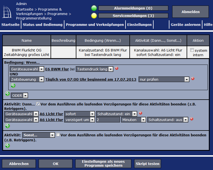The width and height of the screenshot is (213, 170).
Task: Open the 'Sonst...' activity dropdown
Action: pos(39,135)
